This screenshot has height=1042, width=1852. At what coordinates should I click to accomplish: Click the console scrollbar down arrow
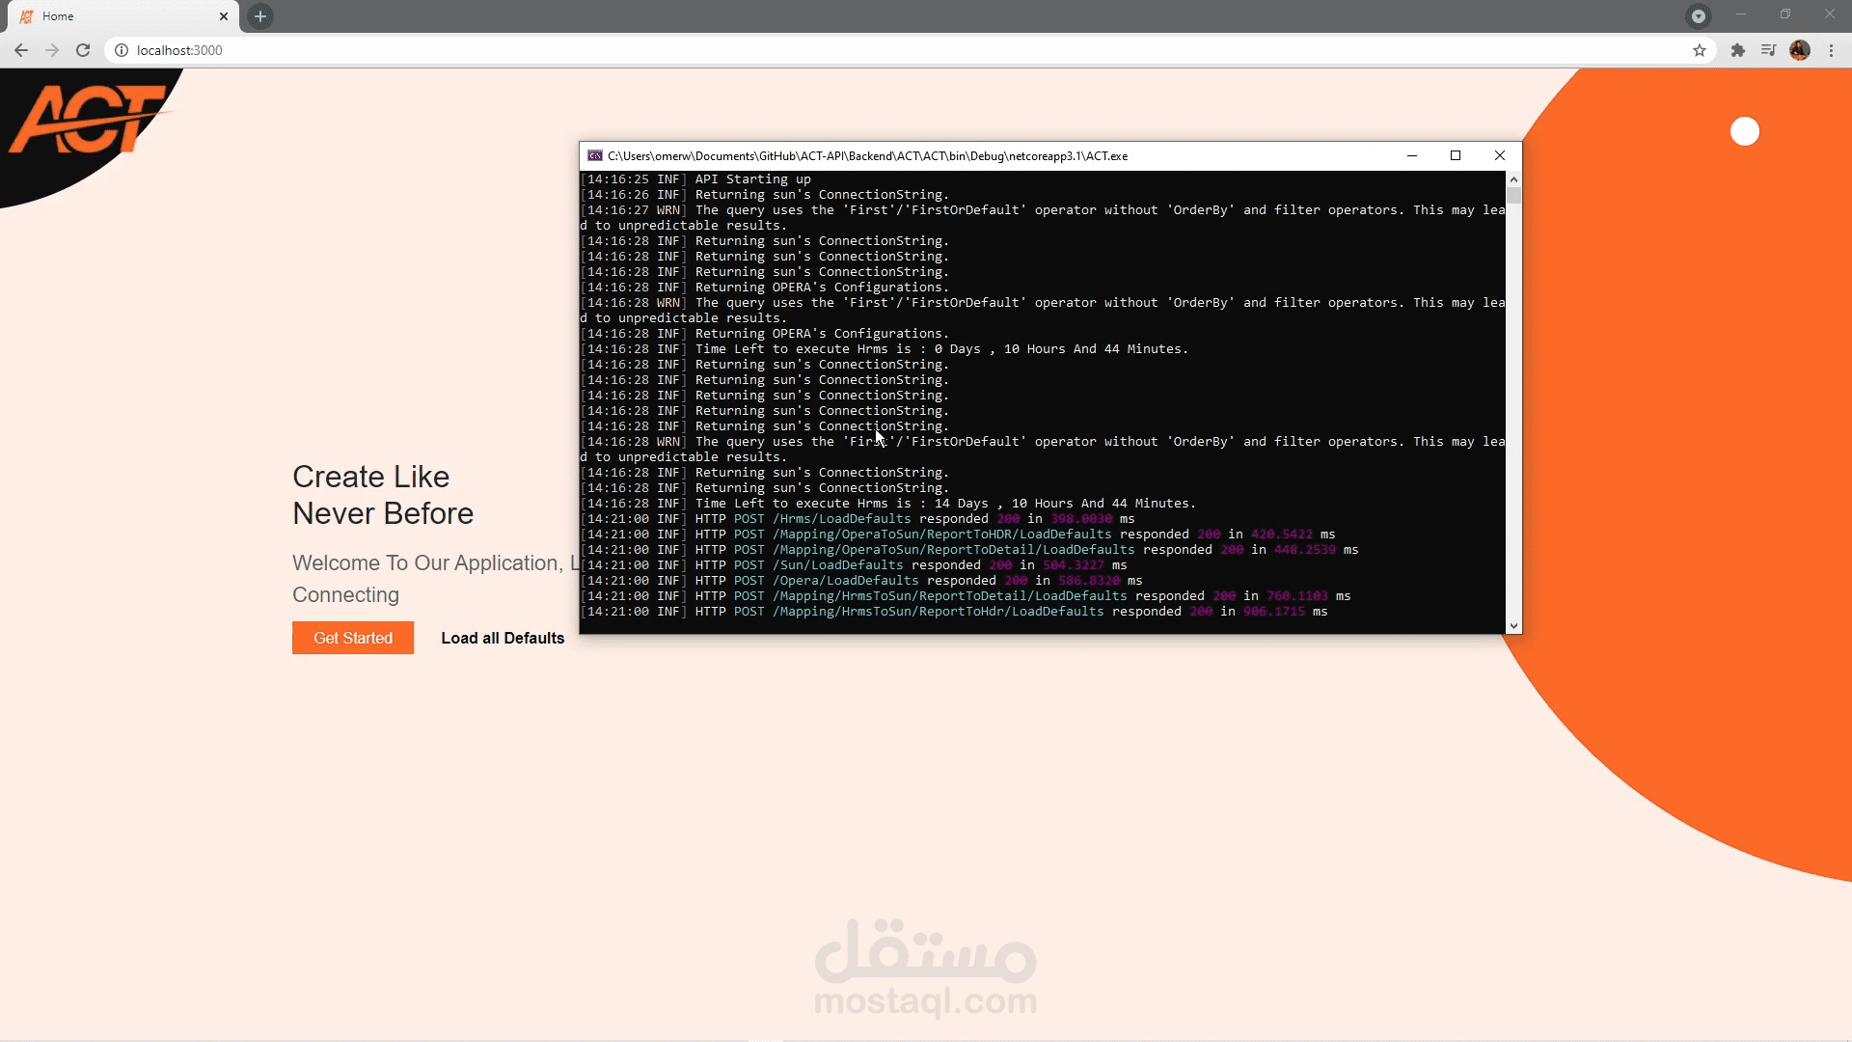(1513, 626)
